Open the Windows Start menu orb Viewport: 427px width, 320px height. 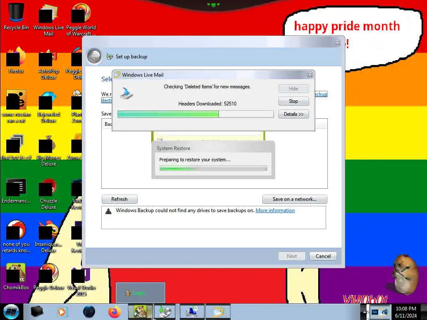(11, 312)
